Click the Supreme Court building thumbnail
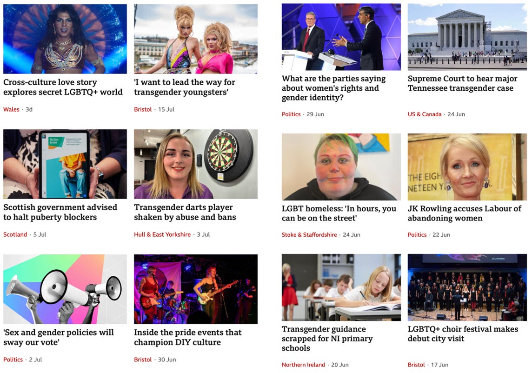The width and height of the screenshot is (532, 373). coord(467,37)
